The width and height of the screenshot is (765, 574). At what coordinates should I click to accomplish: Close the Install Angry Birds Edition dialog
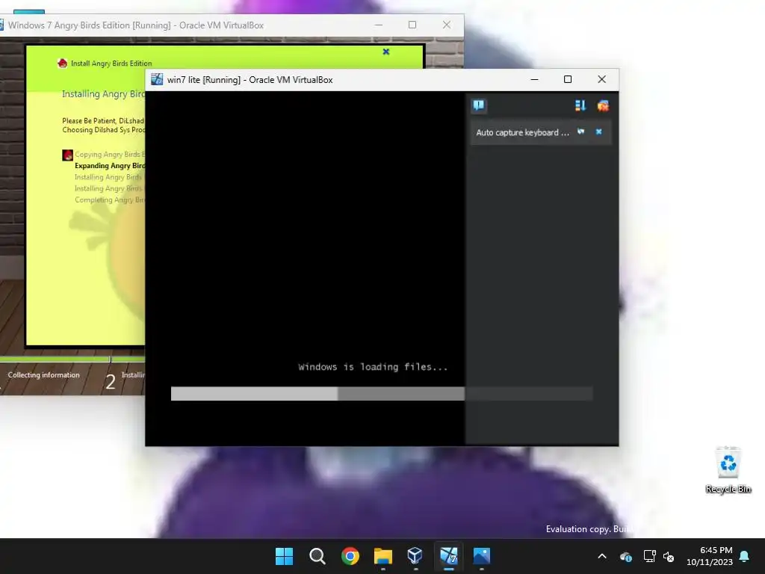click(386, 52)
